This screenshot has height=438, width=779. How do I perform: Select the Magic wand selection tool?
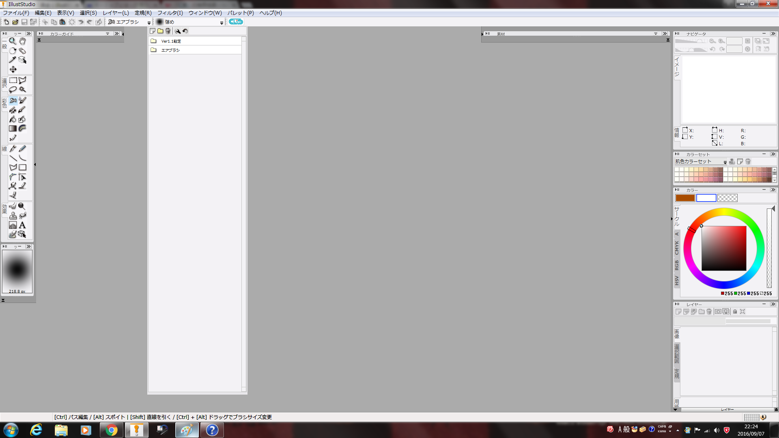click(23, 89)
